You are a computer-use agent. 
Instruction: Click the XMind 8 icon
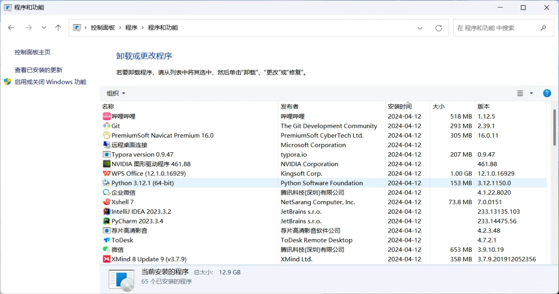coord(107,259)
